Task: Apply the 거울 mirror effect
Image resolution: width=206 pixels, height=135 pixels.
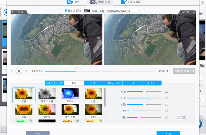Action: click(24, 111)
